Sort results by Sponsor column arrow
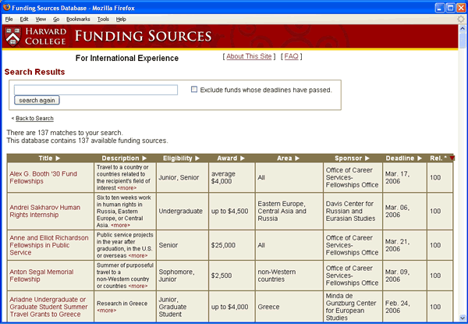The height and width of the screenshot is (324, 468). (367, 158)
